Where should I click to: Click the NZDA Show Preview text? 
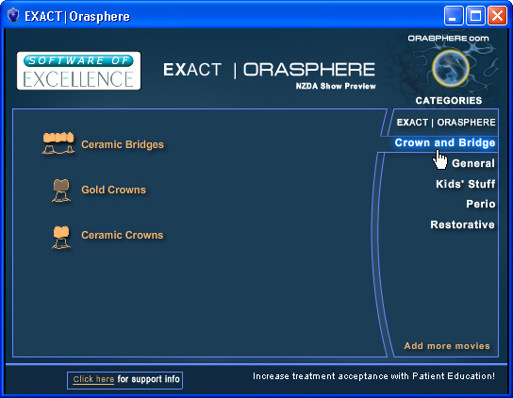click(x=336, y=86)
